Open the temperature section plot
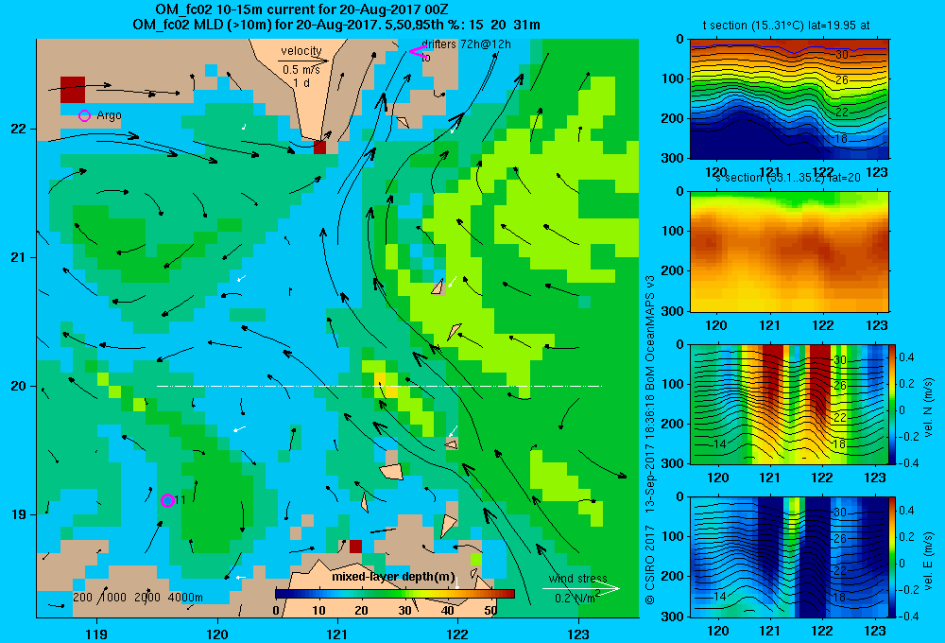945x643 pixels. click(789, 98)
